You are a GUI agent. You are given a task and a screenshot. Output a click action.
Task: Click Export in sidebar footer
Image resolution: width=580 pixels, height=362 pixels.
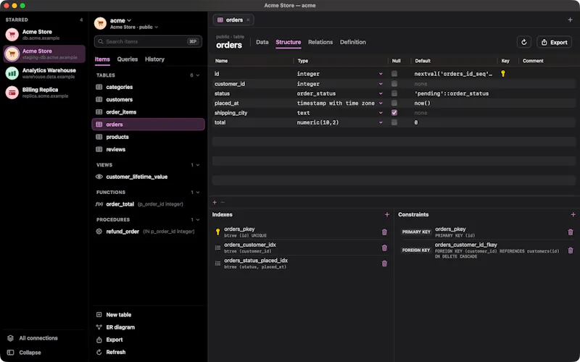pyautogui.click(x=115, y=340)
